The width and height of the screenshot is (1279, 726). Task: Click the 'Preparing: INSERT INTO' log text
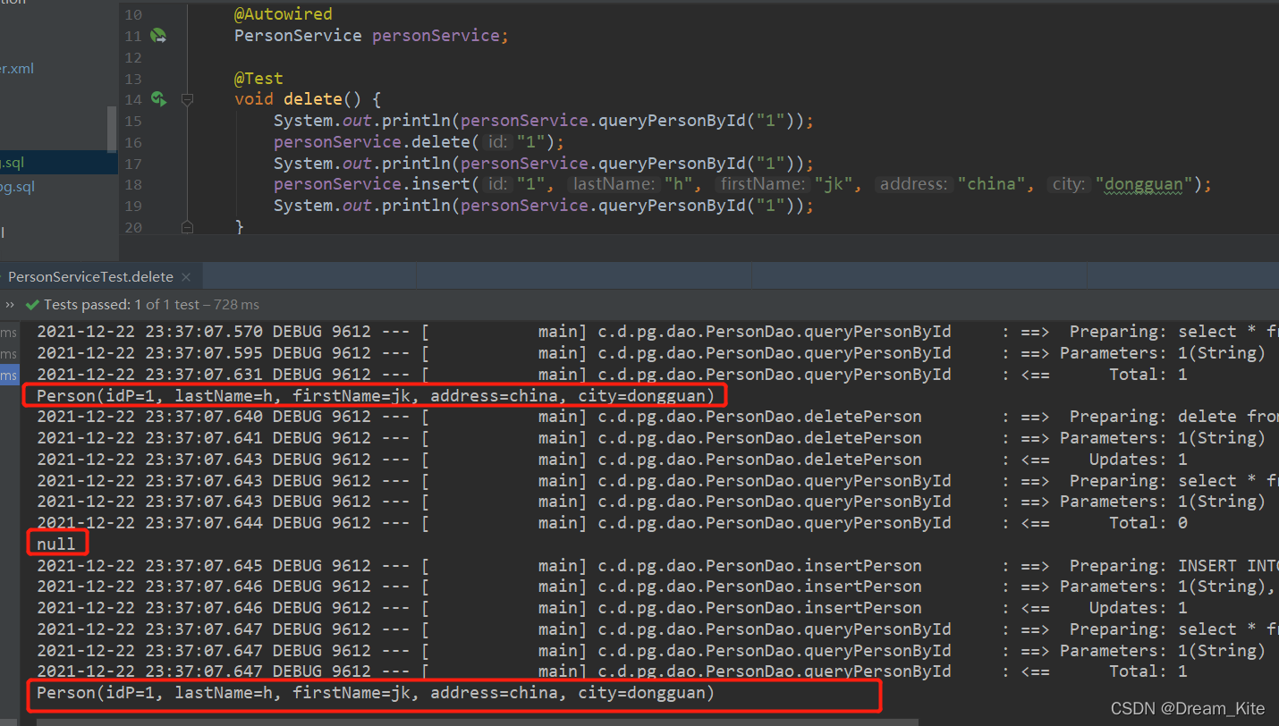(x=1174, y=565)
